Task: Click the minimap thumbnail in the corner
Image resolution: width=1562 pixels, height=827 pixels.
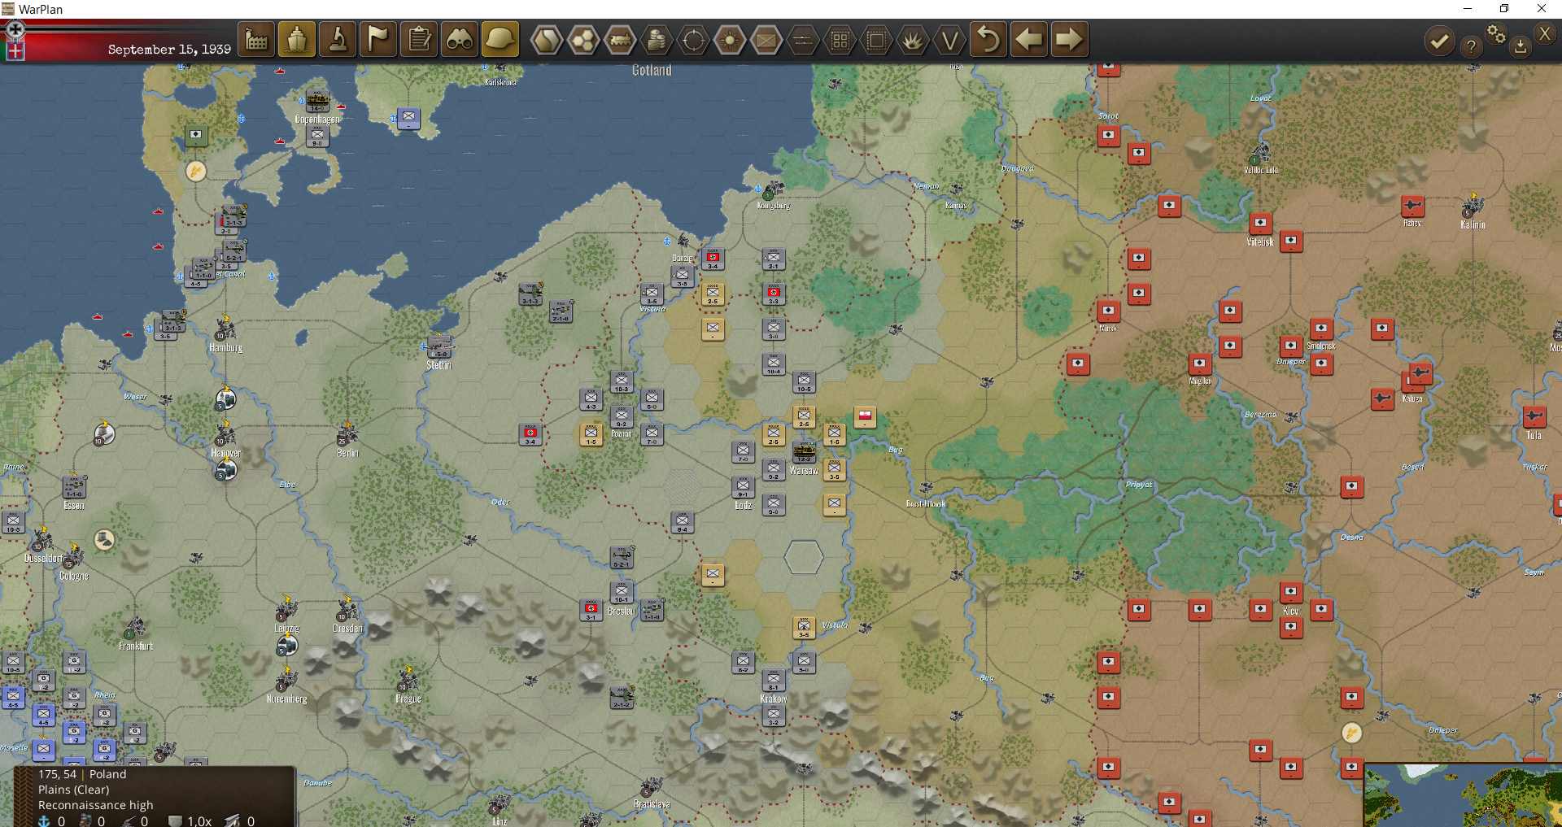Action: click(x=1463, y=794)
